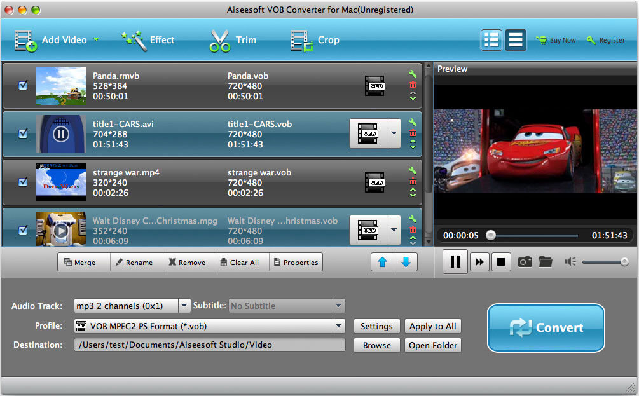Delete Walt Disney row with trash icon
This screenshot has height=396, width=639.
[x=413, y=229]
